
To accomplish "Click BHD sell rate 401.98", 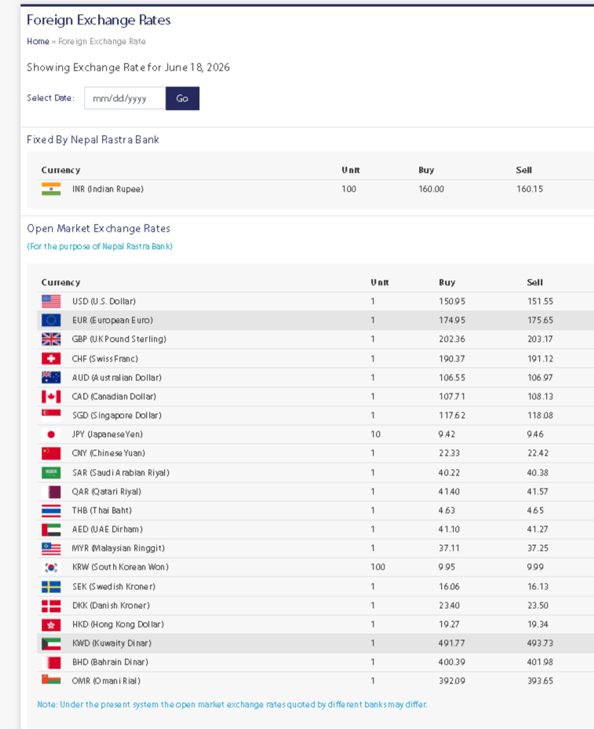I will click(x=540, y=662).
